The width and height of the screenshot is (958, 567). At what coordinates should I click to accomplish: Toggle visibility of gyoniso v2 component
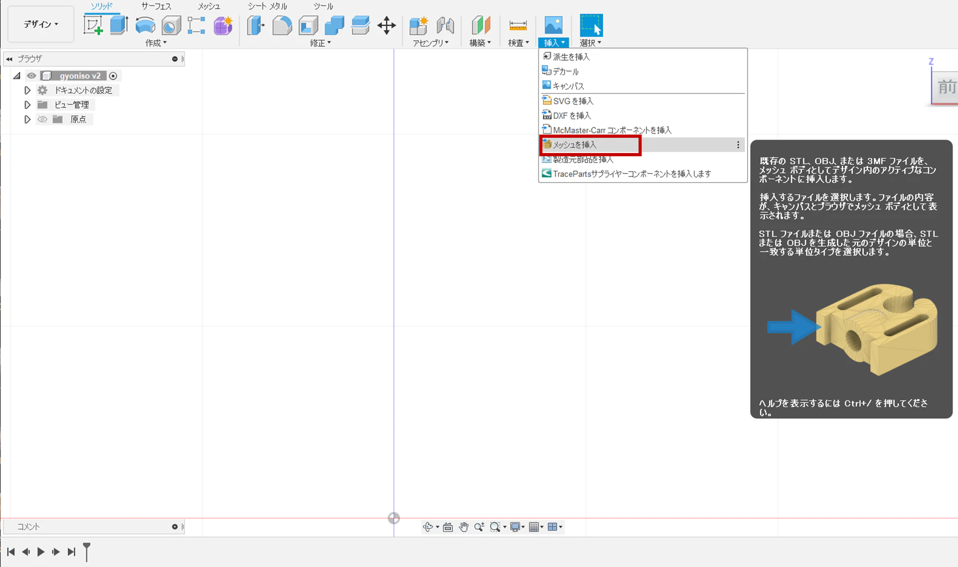(x=31, y=76)
